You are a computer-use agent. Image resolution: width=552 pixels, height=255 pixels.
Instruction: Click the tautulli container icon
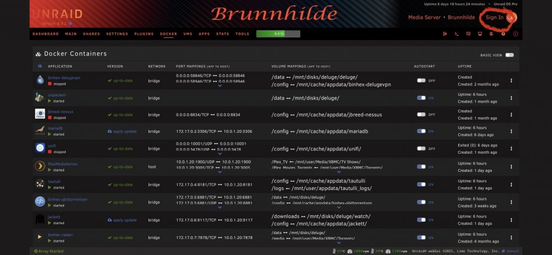pos(40,183)
